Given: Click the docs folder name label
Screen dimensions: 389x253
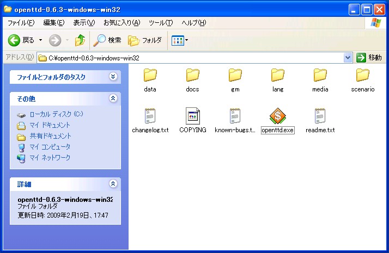Looking at the screenshot, I should (192, 89).
